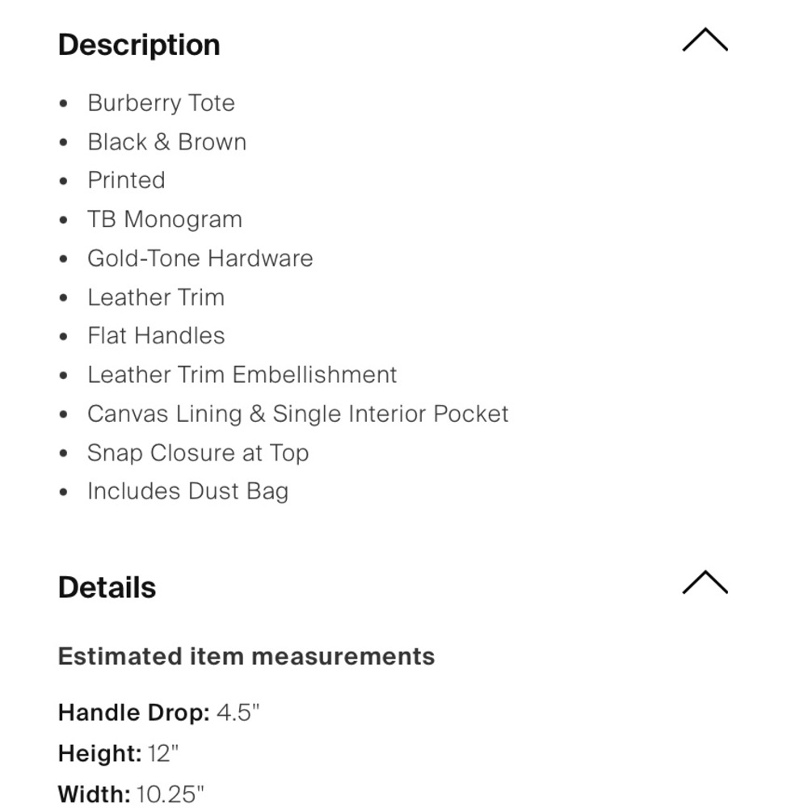Screen dimensions: 808x808
Task: Click the Handle Drop measurement line
Action: pos(158,713)
